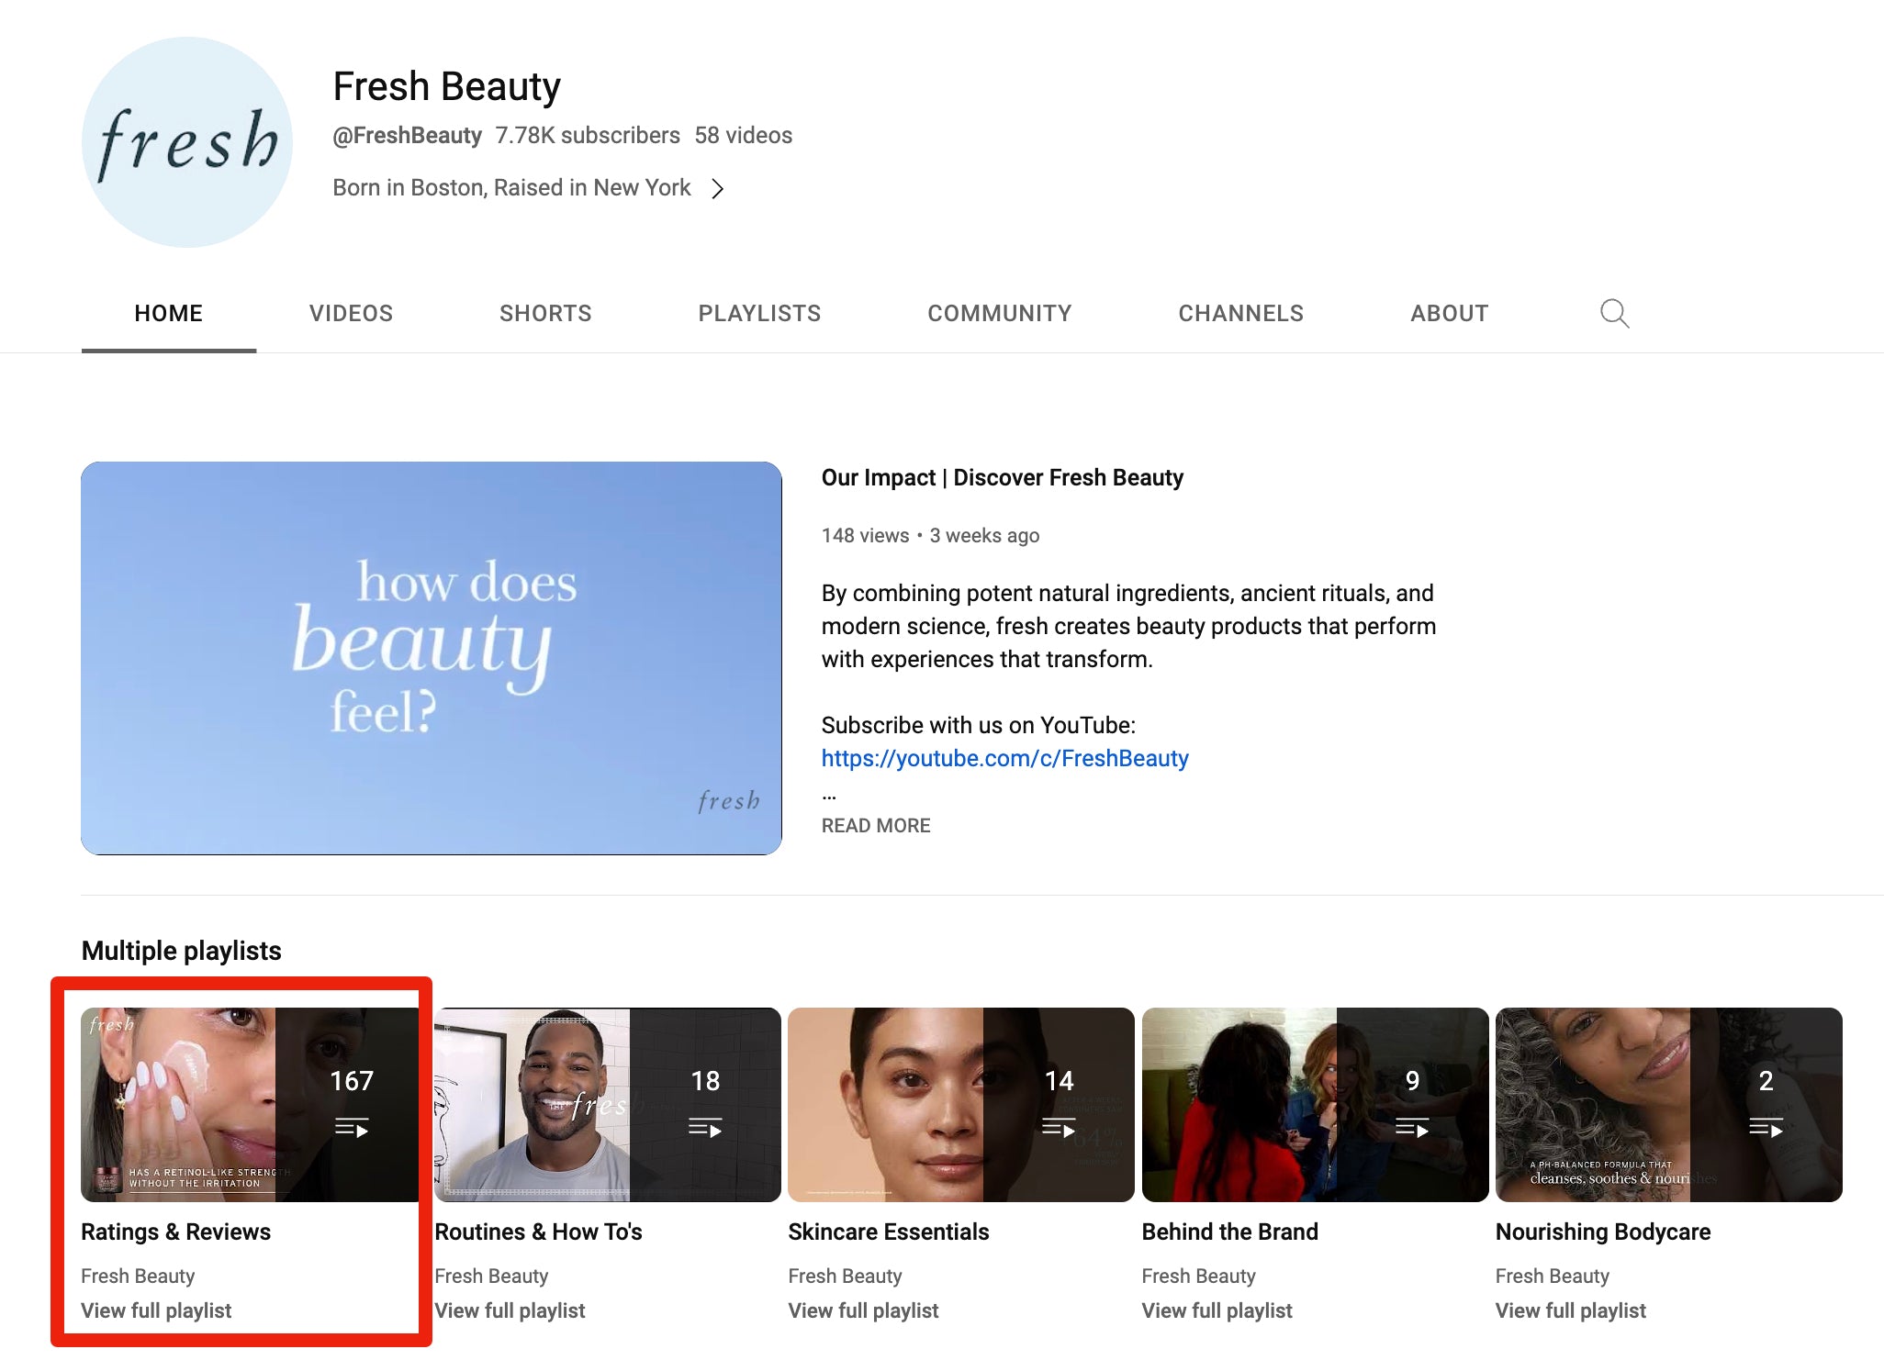Switch to the VIDEOS tab
The height and width of the screenshot is (1360, 1884).
[x=350, y=311]
